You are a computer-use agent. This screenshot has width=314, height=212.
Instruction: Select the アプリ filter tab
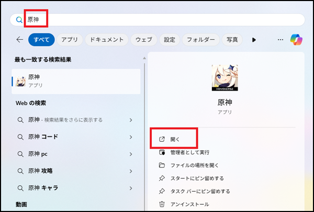pyautogui.click(x=70, y=39)
